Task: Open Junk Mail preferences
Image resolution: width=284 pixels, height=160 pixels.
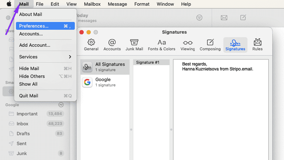Action: point(134,45)
